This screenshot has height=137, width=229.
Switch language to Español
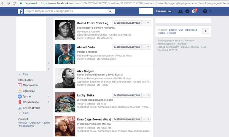[x=171, y=33]
